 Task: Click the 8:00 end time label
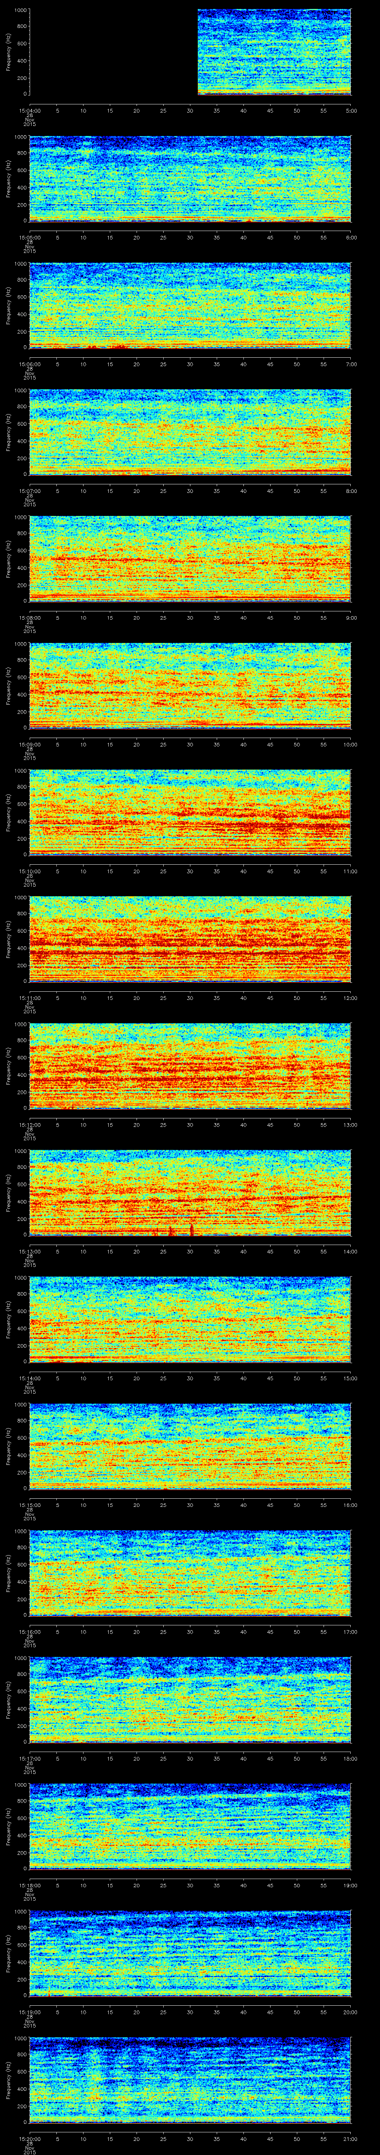click(351, 490)
